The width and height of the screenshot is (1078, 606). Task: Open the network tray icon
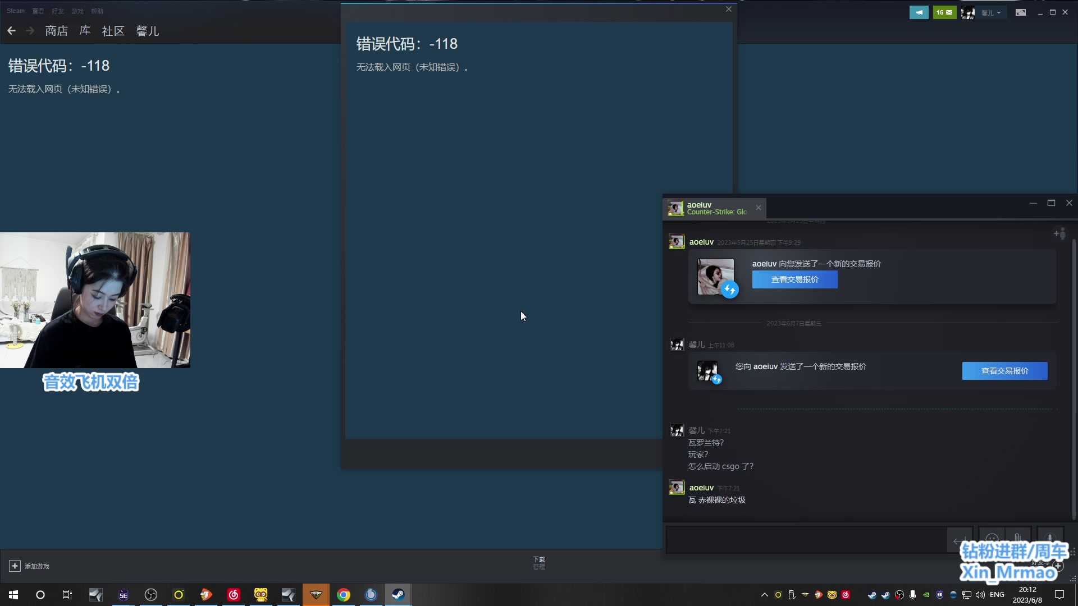tap(967, 595)
